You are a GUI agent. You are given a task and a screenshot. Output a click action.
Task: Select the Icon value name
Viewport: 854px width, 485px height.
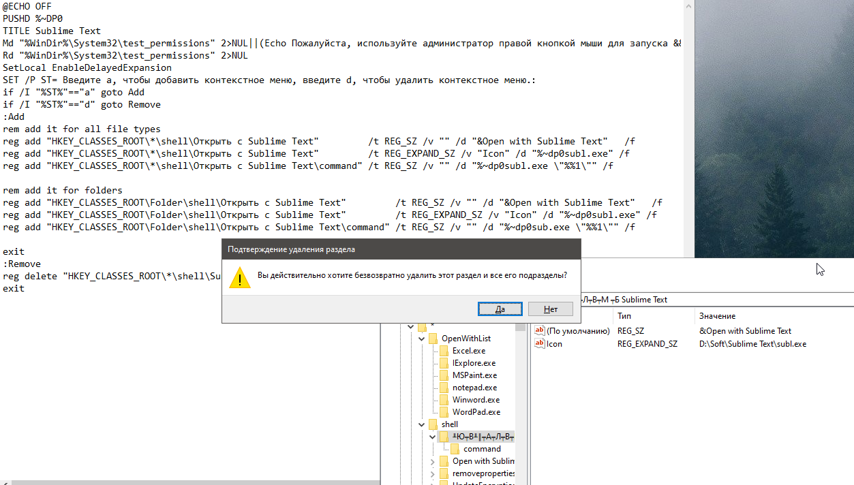pos(554,344)
